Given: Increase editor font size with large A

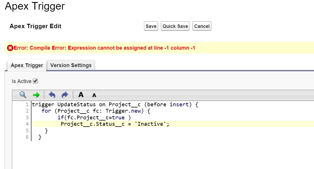Looking at the screenshot, I should point(81,95).
